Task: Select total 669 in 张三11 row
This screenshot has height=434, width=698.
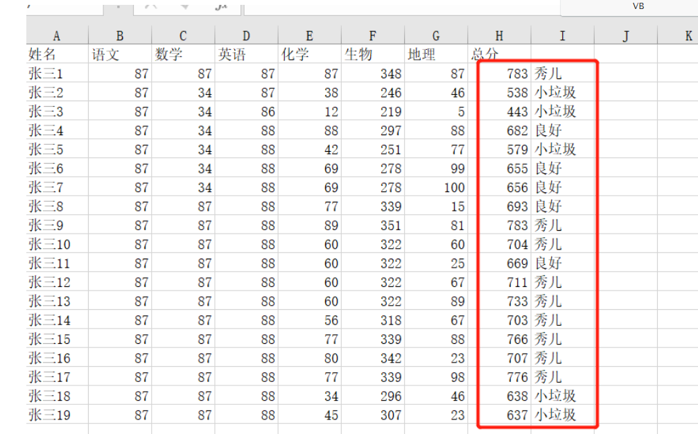Action: 499,263
